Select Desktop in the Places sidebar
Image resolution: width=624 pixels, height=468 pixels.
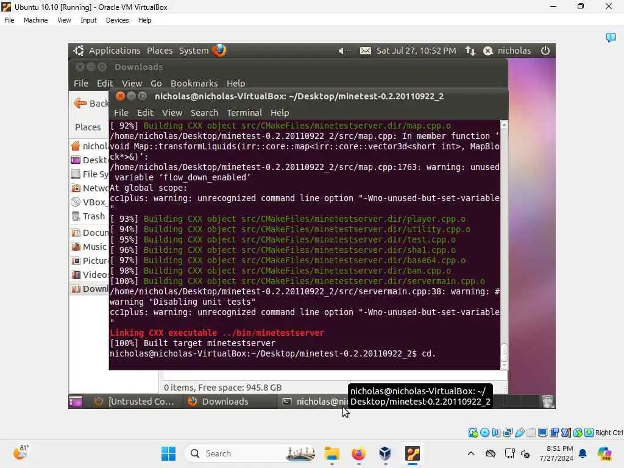(x=90, y=160)
